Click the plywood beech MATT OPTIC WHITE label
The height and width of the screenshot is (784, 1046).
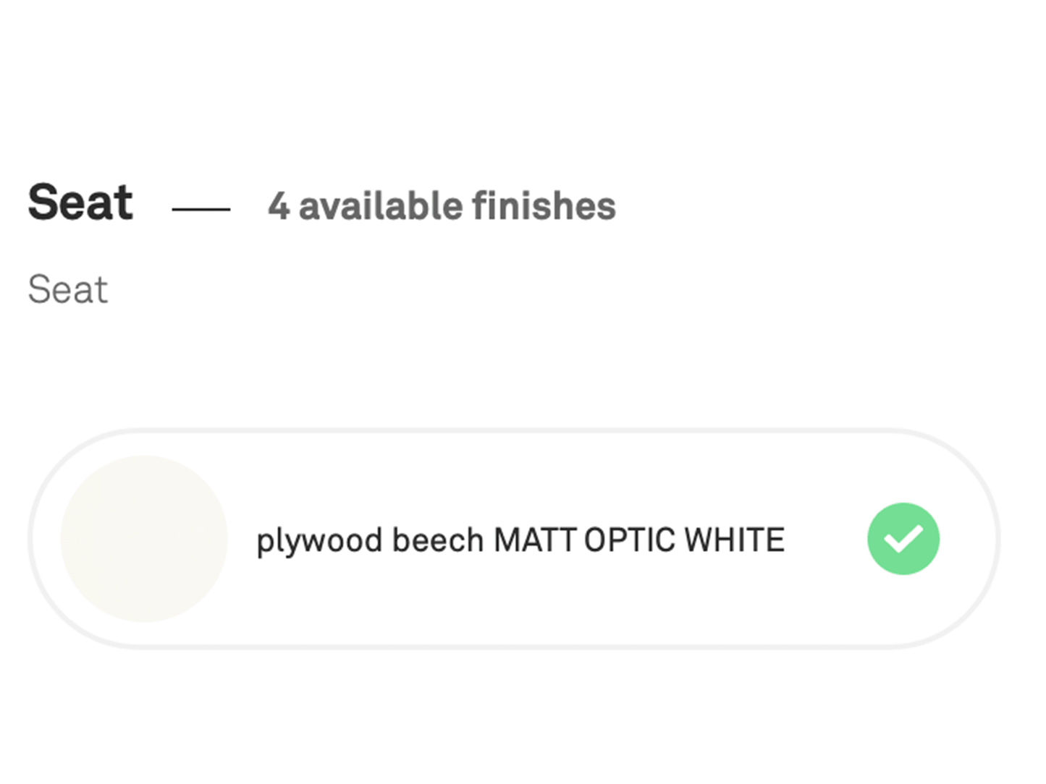(x=520, y=540)
